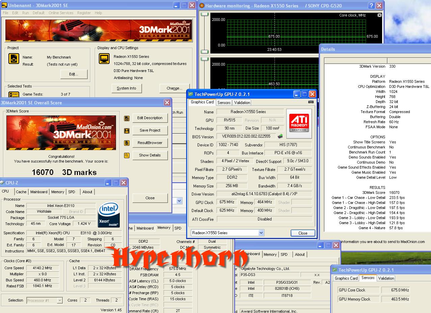Click the ResultBrowser icon in the score window
Viewport: 431px width, 313px height.
(127, 143)
